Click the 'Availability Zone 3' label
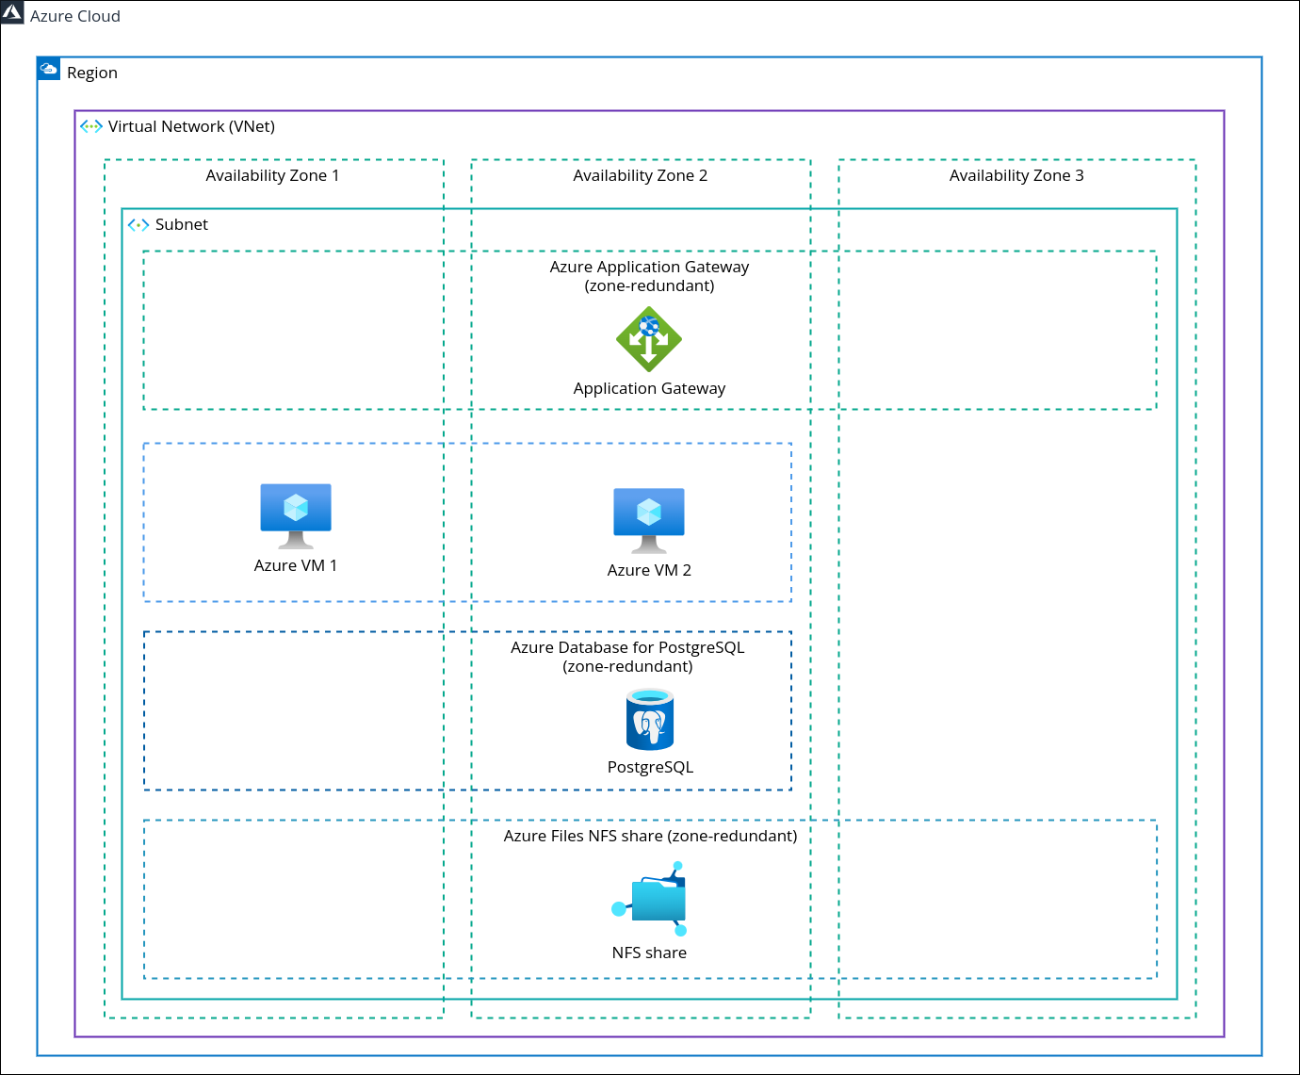Screen dimensions: 1300x1075 [x=1016, y=175]
